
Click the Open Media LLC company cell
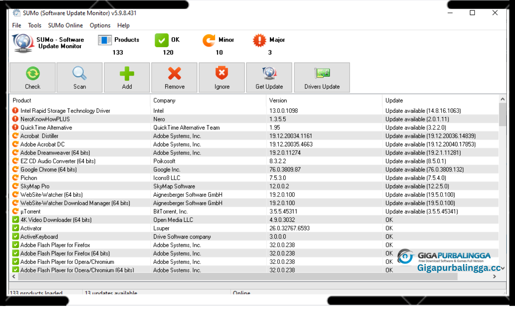173,220
